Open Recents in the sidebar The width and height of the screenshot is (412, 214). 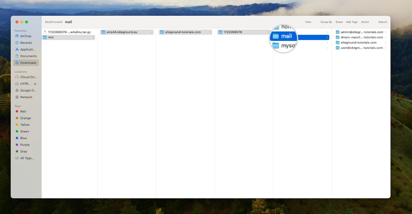click(x=26, y=43)
